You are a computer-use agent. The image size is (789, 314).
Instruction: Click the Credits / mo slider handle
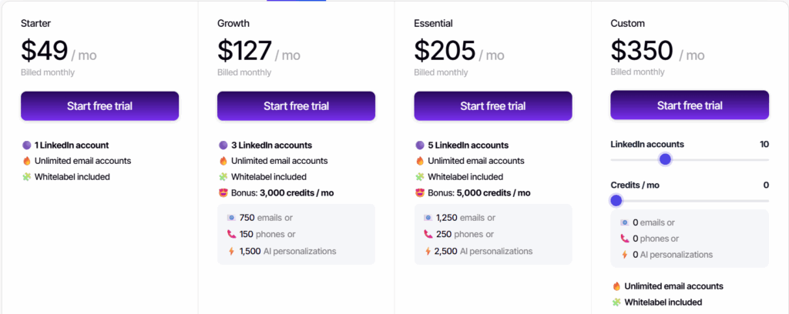point(616,200)
